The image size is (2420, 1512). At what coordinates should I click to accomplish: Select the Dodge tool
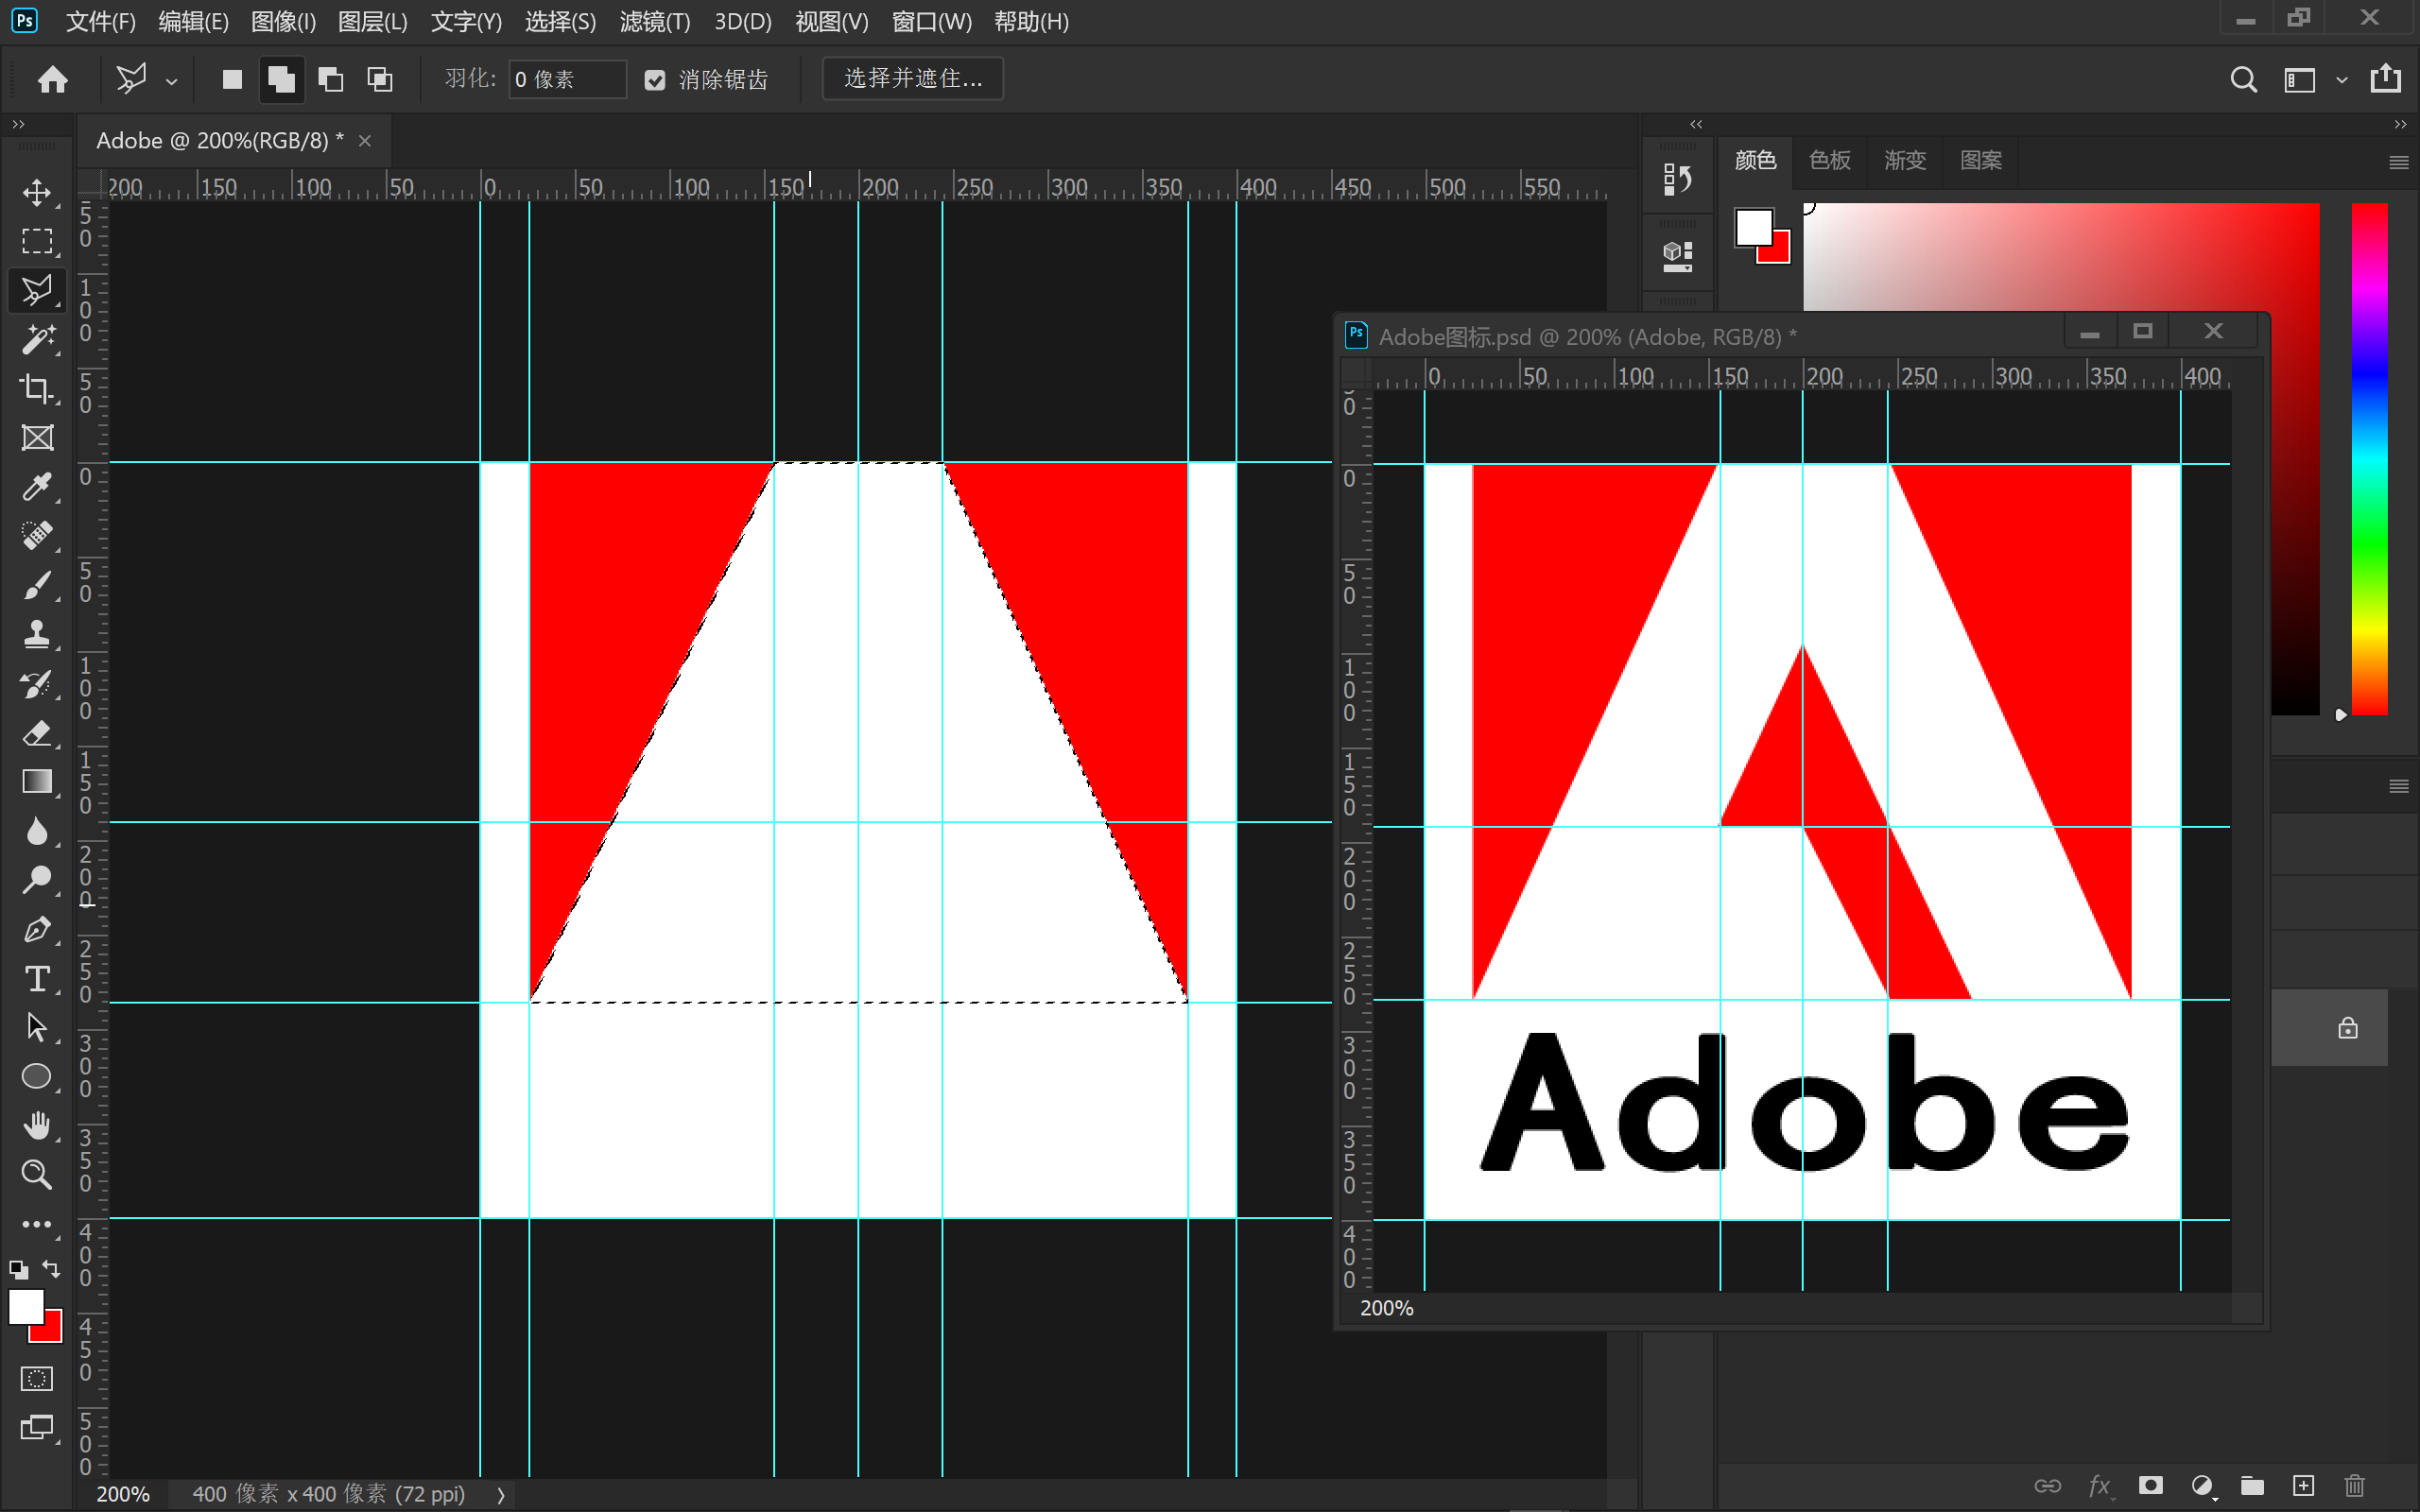(x=37, y=880)
